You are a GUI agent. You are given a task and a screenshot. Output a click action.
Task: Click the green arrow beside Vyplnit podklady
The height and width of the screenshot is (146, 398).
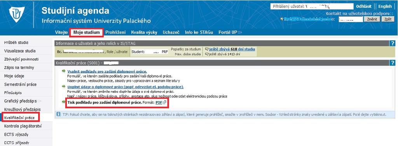[63, 71]
